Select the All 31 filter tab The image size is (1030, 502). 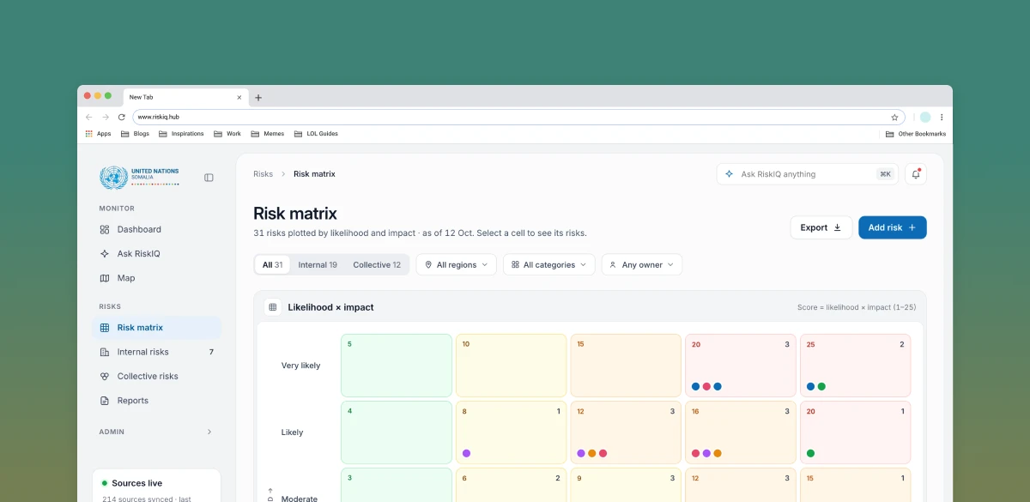click(272, 265)
